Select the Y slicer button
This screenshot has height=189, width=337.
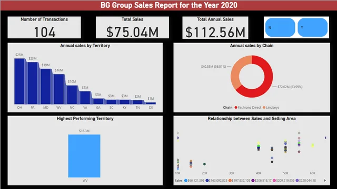(312, 27)
